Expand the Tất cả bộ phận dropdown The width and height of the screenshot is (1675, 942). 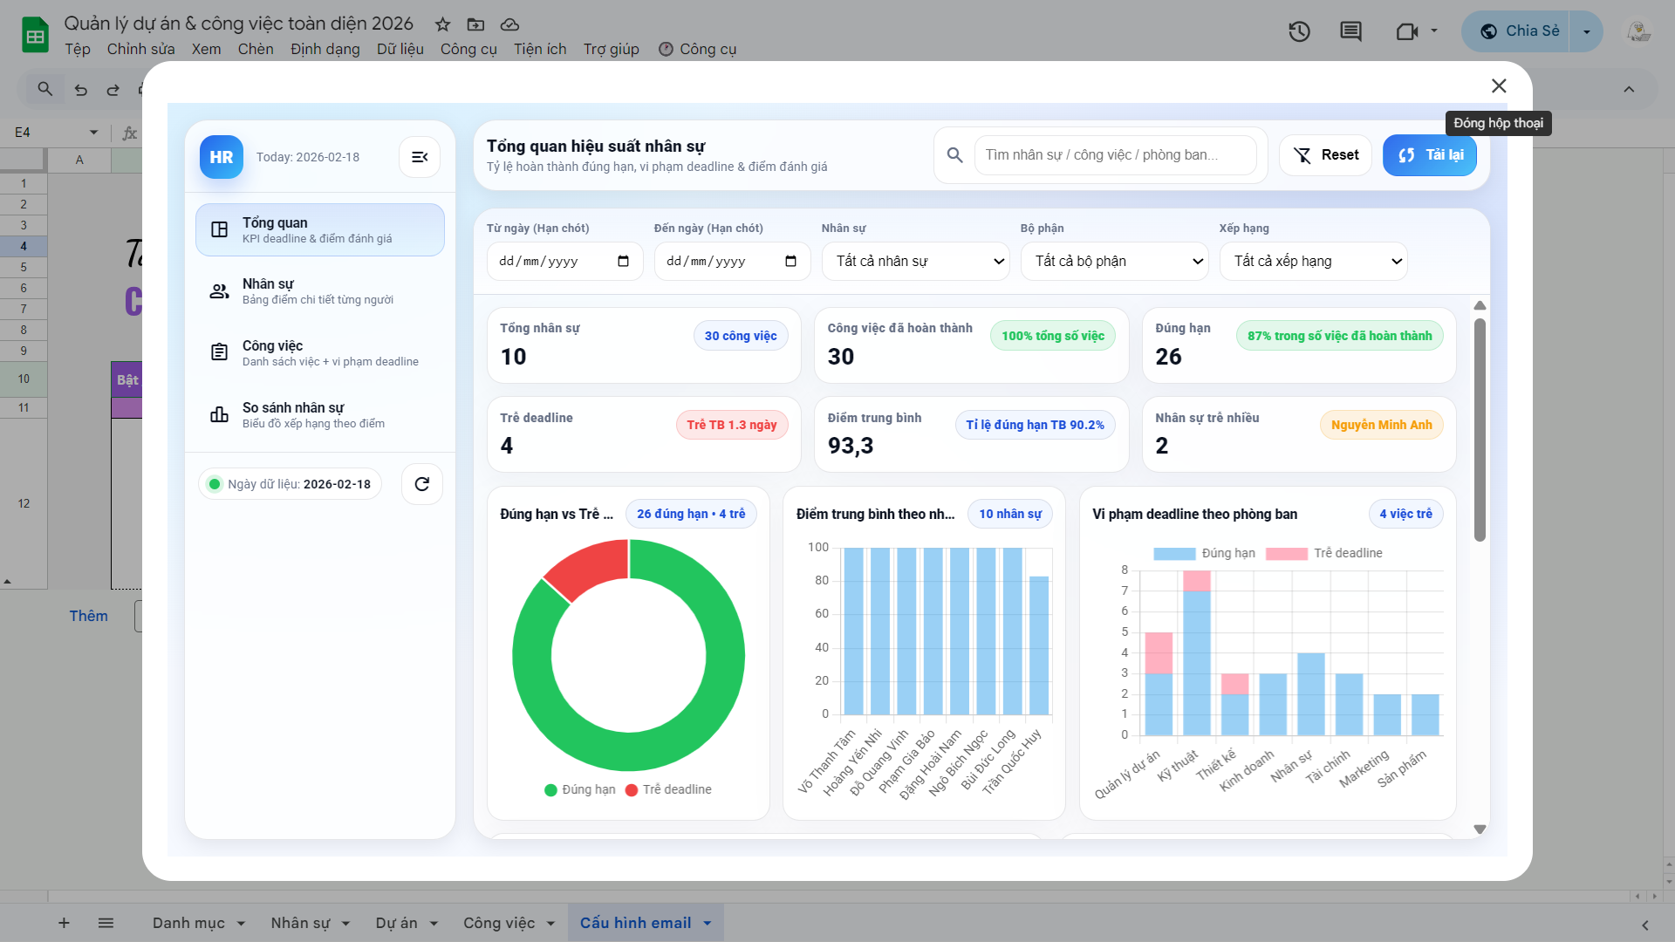(x=1115, y=262)
